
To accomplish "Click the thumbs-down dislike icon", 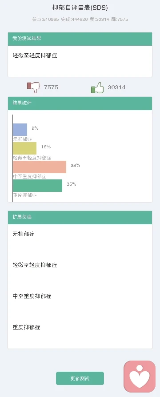I will pos(33,87).
